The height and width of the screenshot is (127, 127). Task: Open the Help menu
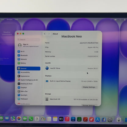[16, 20]
